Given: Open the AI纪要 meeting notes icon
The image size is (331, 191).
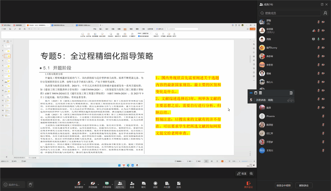Looking at the screenshot, I should click(167, 184).
